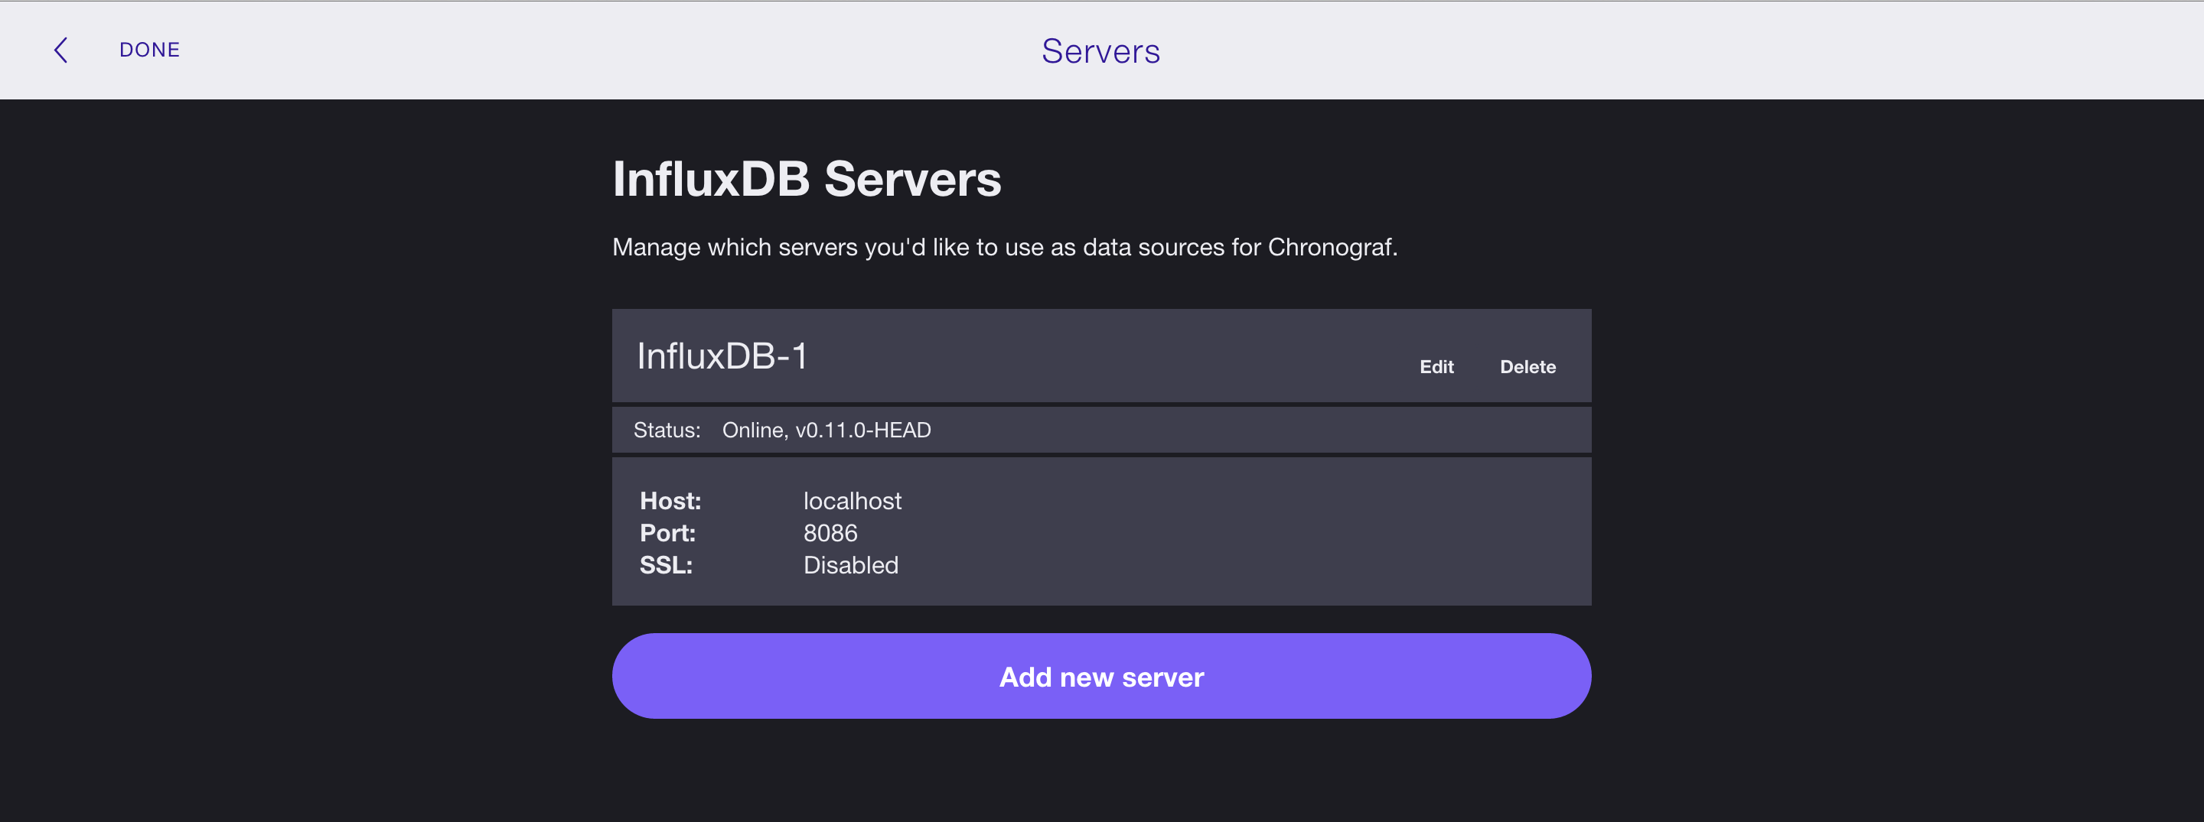
Task: Click the data sources description text
Action: (x=1005, y=247)
